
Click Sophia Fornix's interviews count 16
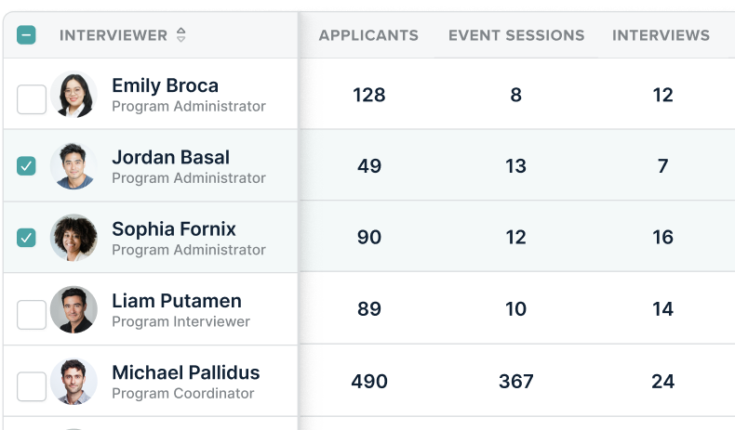pos(662,238)
